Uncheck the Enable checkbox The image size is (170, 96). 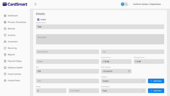click(38, 20)
